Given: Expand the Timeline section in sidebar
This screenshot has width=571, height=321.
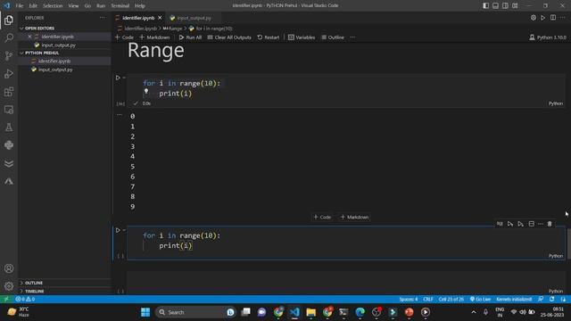Looking at the screenshot, I should click(34, 292).
